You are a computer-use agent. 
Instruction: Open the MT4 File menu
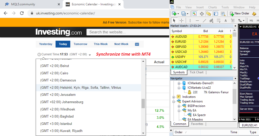click(178, 7)
